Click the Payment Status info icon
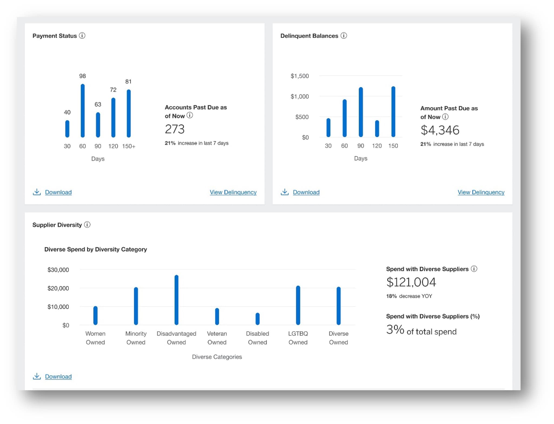 tap(82, 35)
